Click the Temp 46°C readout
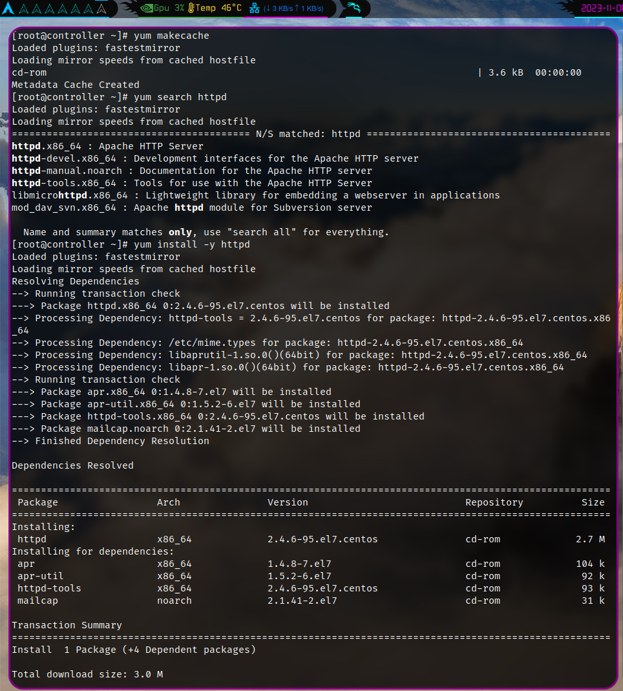The width and height of the screenshot is (623, 691). (x=218, y=8)
